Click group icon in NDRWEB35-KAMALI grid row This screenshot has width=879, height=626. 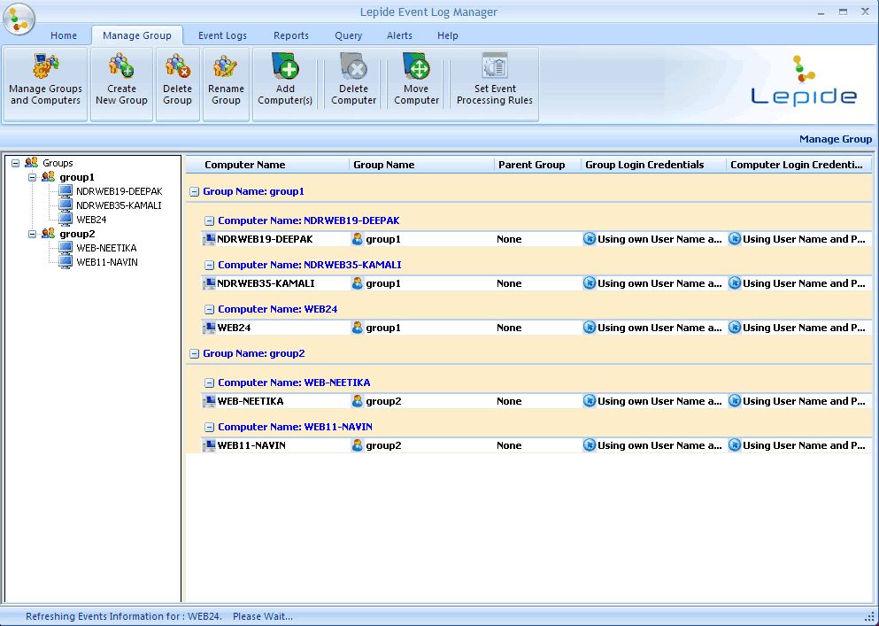pyautogui.click(x=357, y=283)
